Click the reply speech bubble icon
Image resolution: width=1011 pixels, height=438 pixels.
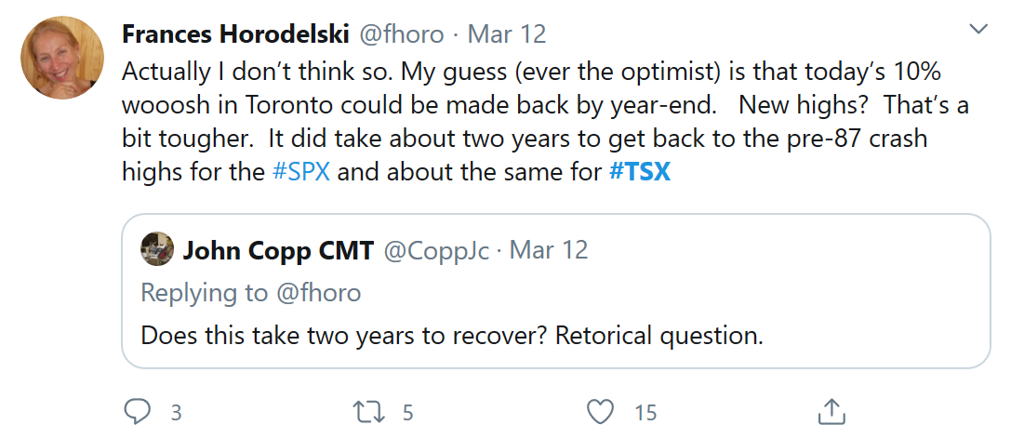click(x=139, y=411)
